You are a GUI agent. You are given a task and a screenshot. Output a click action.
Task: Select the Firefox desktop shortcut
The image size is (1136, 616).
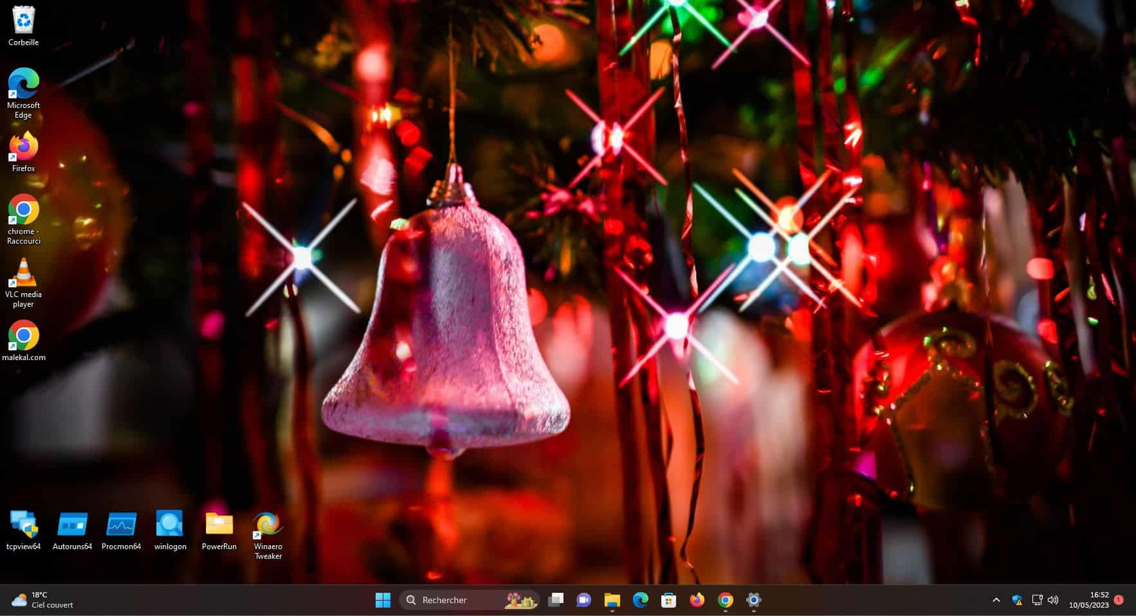[23, 152]
